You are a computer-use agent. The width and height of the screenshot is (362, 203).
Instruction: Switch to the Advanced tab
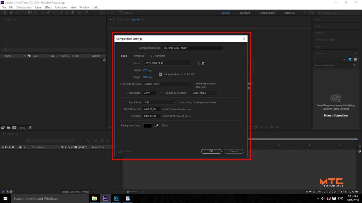click(x=139, y=56)
